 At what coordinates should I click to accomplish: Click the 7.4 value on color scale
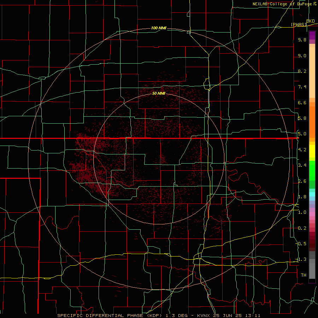(302, 87)
